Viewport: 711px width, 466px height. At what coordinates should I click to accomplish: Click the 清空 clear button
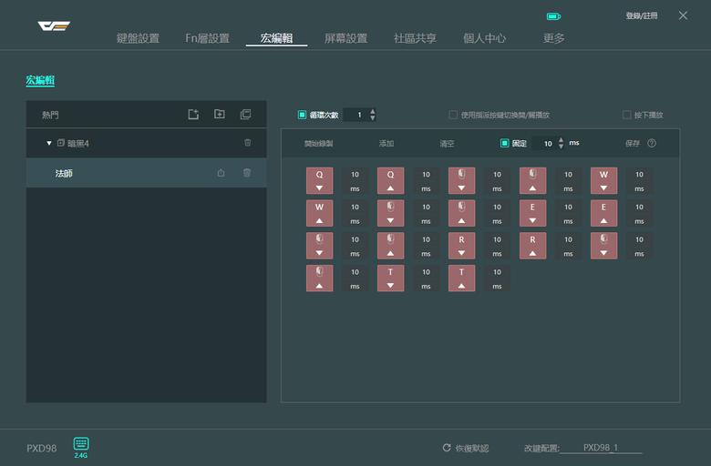coord(447,144)
